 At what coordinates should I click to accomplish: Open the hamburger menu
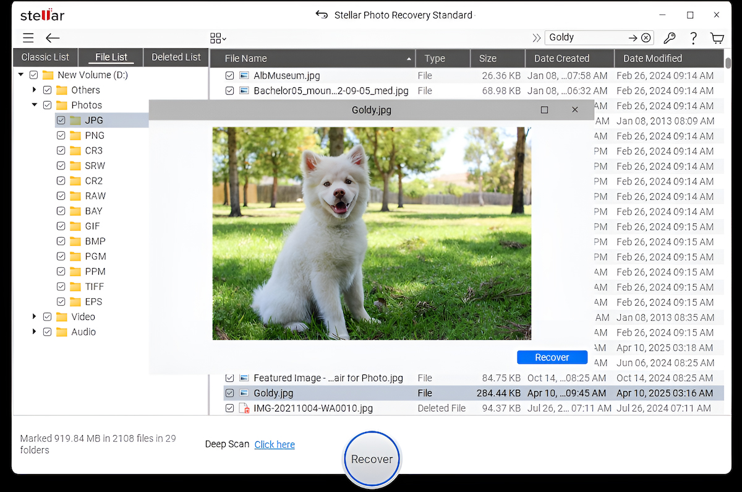coord(28,38)
